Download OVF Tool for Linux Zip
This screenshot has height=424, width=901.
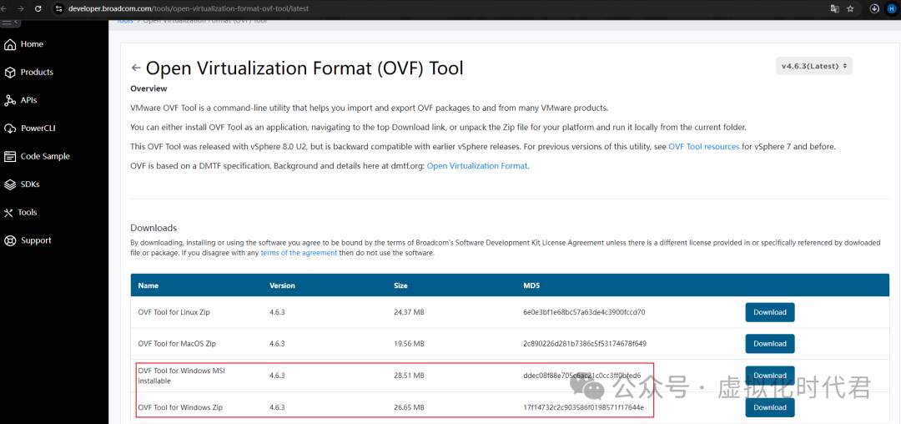pyautogui.click(x=769, y=312)
